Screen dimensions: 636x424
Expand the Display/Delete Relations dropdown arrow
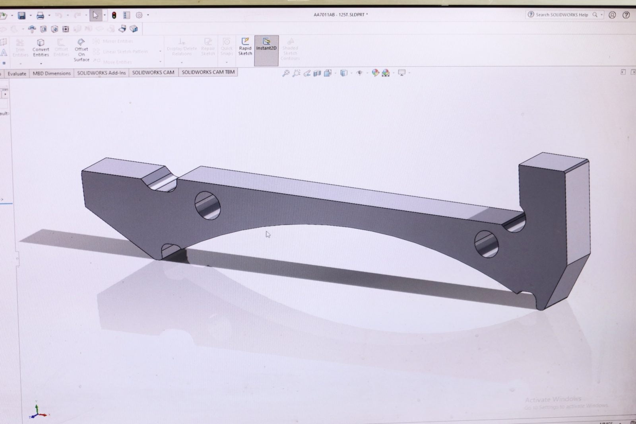pyautogui.click(x=182, y=62)
